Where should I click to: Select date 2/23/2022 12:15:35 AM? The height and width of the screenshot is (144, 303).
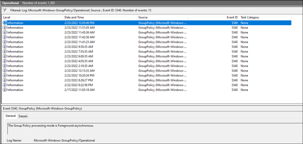80,71
